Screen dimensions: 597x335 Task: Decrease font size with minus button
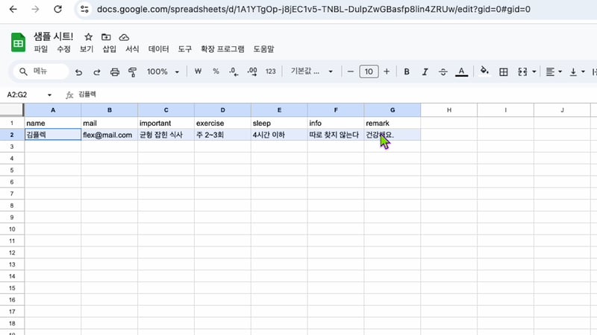pyautogui.click(x=351, y=71)
